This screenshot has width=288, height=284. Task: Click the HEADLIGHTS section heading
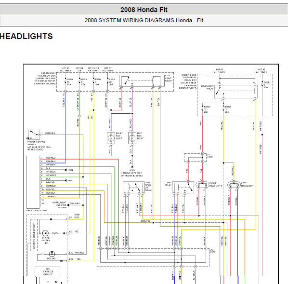pyautogui.click(x=26, y=36)
